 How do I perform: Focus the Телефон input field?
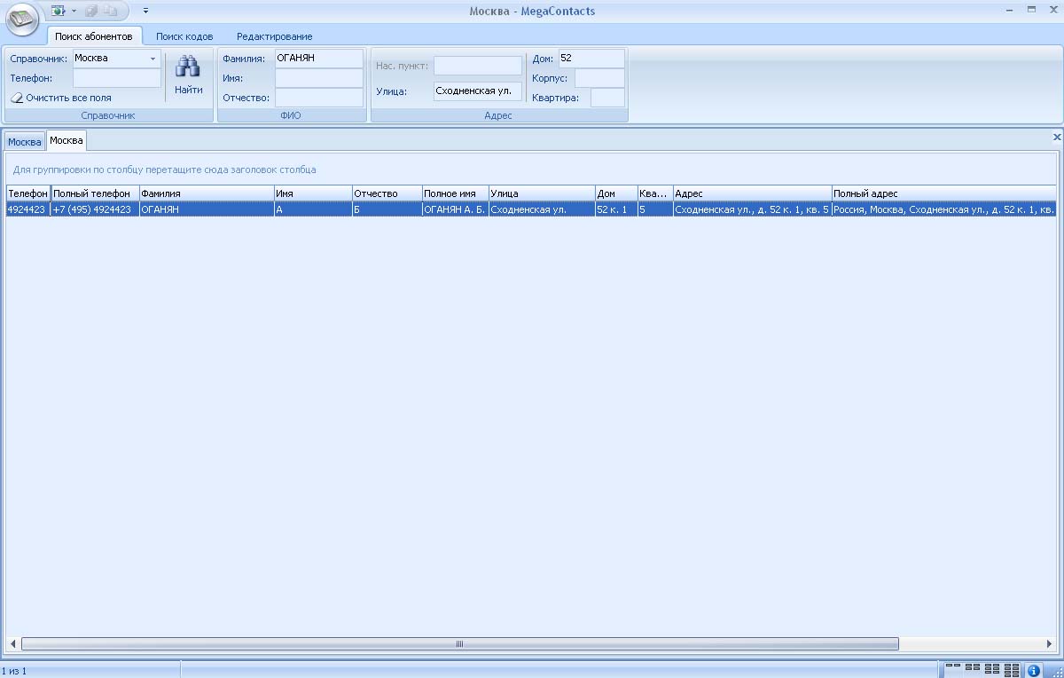coord(117,78)
